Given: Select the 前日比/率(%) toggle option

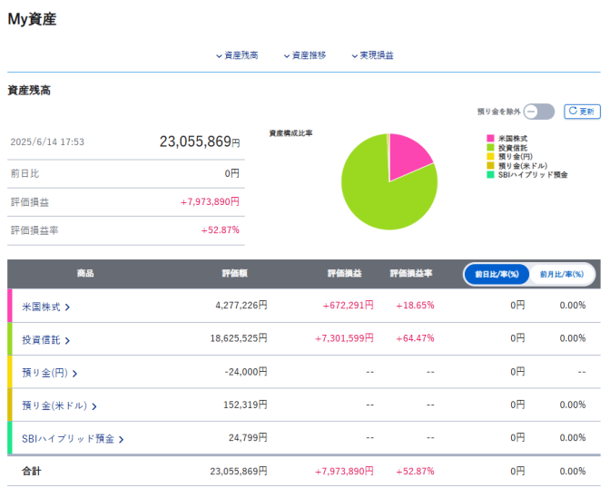Looking at the screenshot, I should 497,274.
